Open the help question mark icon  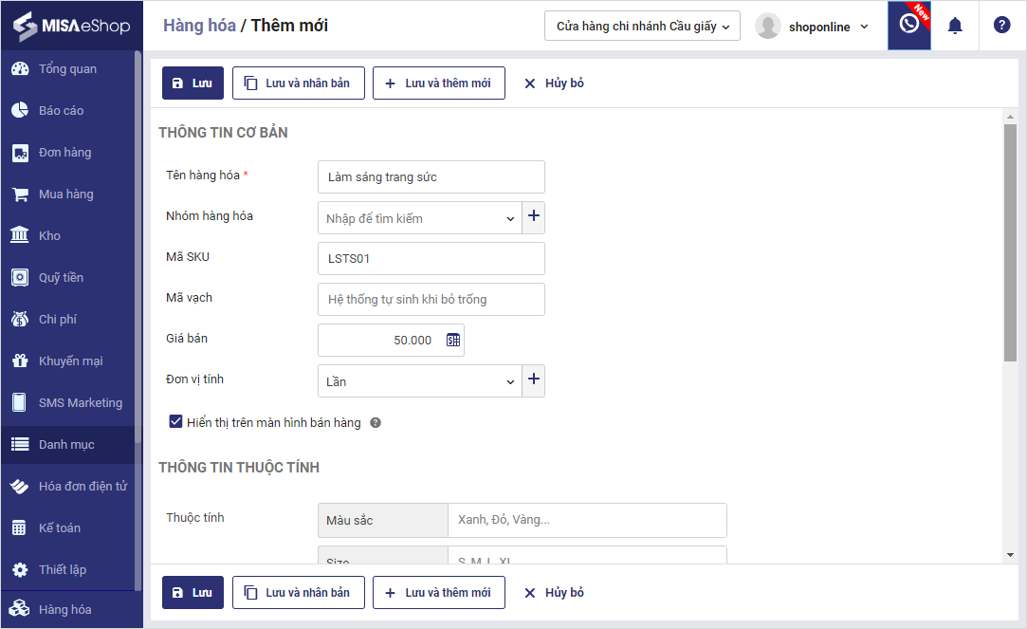tap(1001, 26)
